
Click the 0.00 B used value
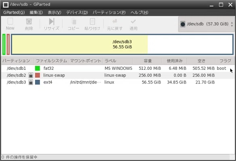(x=180, y=75)
